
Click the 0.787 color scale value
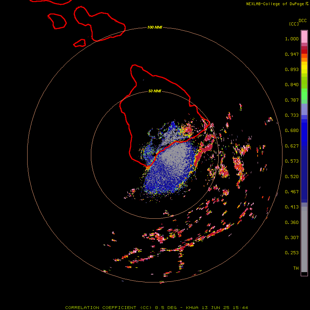coord(292,100)
